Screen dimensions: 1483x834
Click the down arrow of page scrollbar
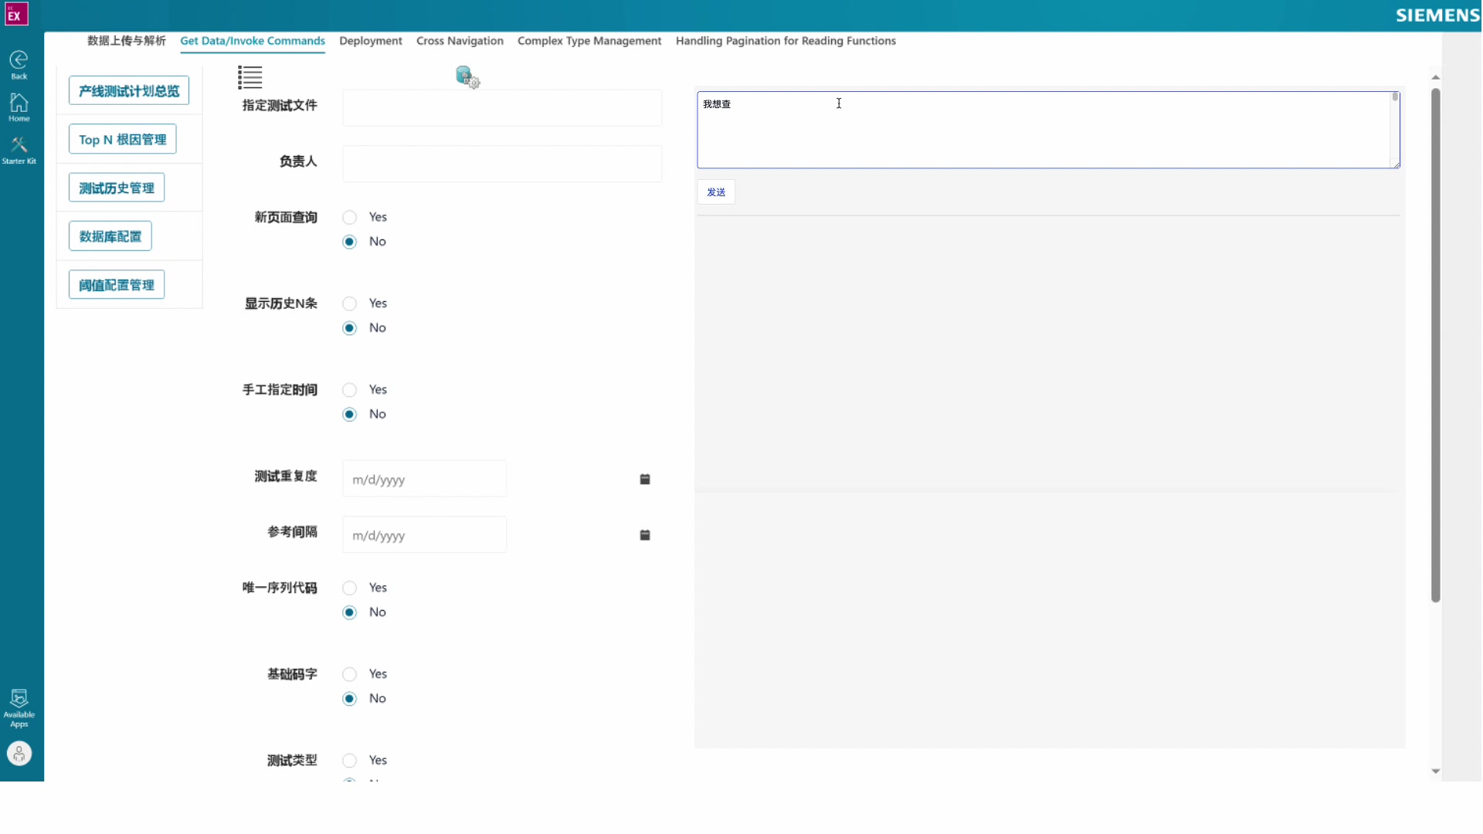click(1435, 771)
